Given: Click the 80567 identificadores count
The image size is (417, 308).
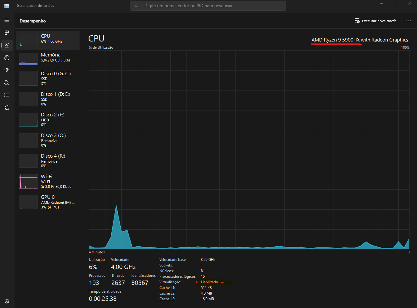Looking at the screenshot, I should coord(140,283).
